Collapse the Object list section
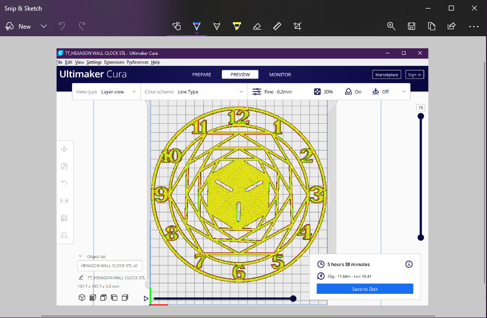 click(x=80, y=256)
